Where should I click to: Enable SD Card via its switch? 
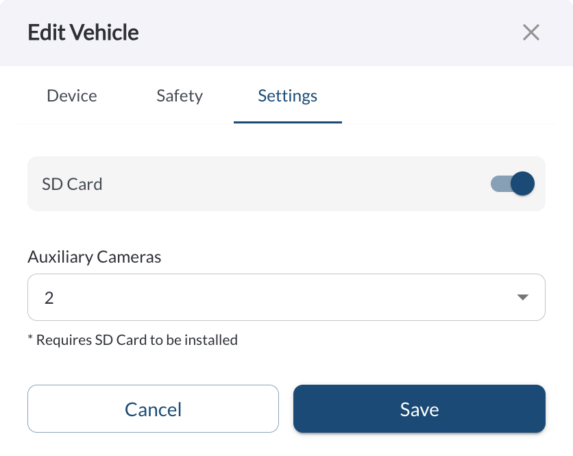coord(511,183)
